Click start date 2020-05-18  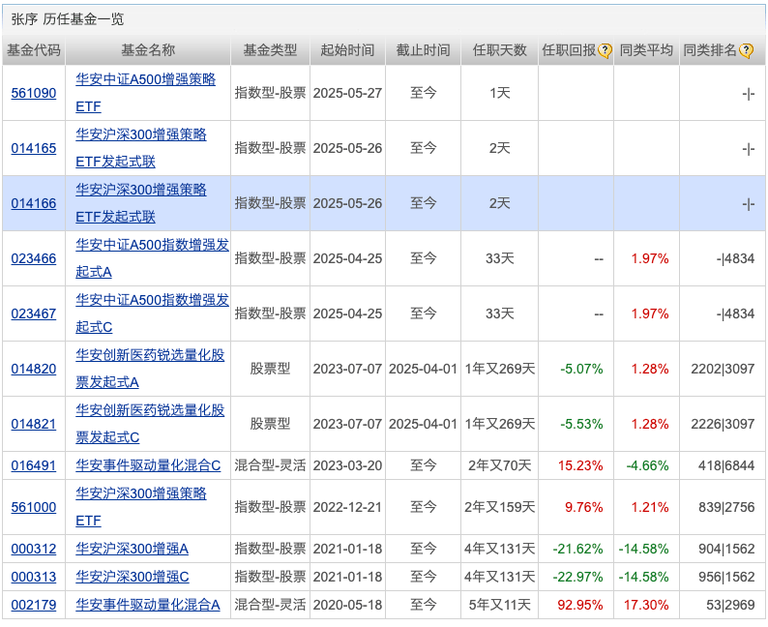click(348, 606)
